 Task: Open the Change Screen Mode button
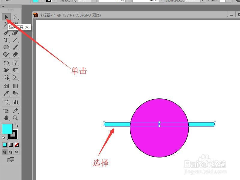click(11, 160)
